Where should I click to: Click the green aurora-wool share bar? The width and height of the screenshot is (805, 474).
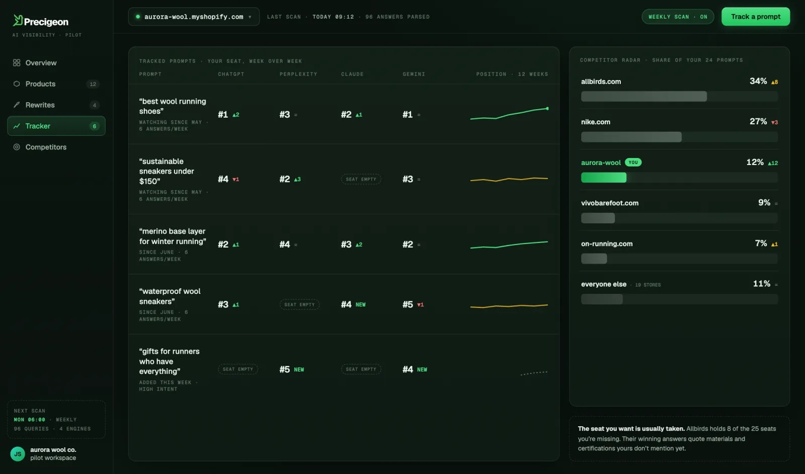coord(604,178)
